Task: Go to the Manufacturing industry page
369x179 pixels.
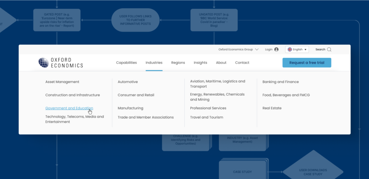Action: point(130,108)
